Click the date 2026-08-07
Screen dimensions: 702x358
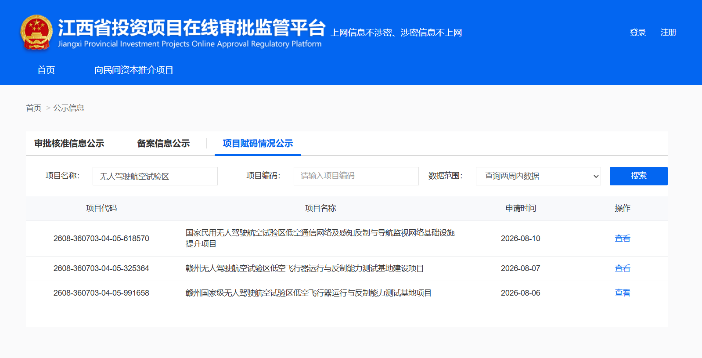click(521, 268)
